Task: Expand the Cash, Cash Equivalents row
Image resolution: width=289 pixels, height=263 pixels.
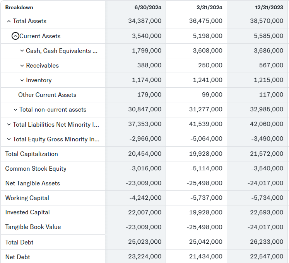Action: tap(22, 51)
